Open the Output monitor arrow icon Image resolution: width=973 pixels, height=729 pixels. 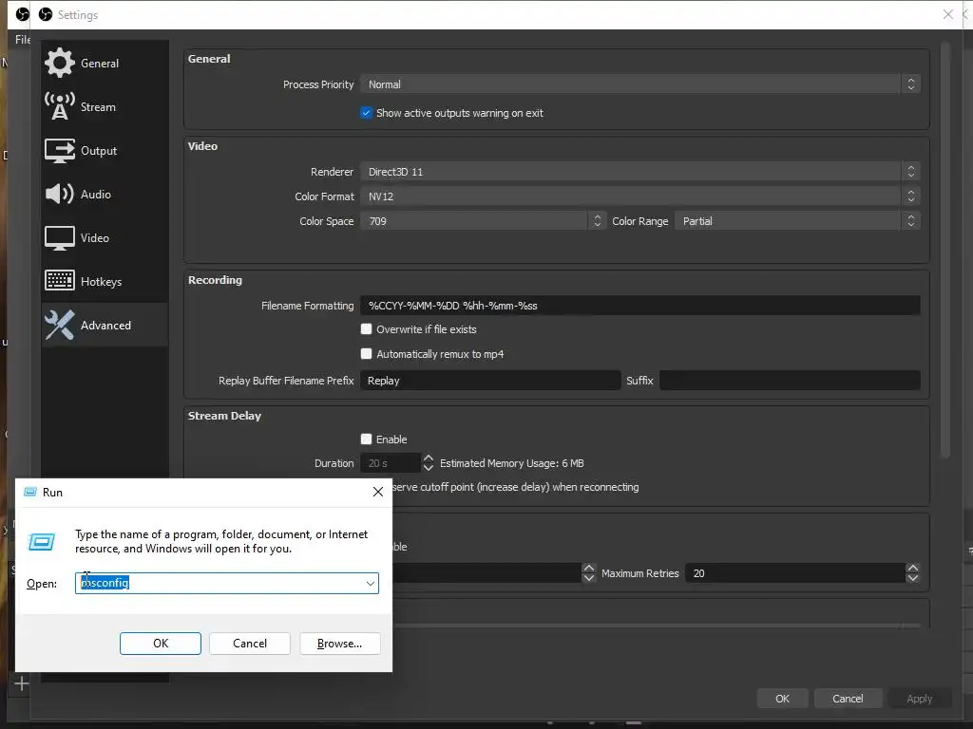tap(60, 151)
